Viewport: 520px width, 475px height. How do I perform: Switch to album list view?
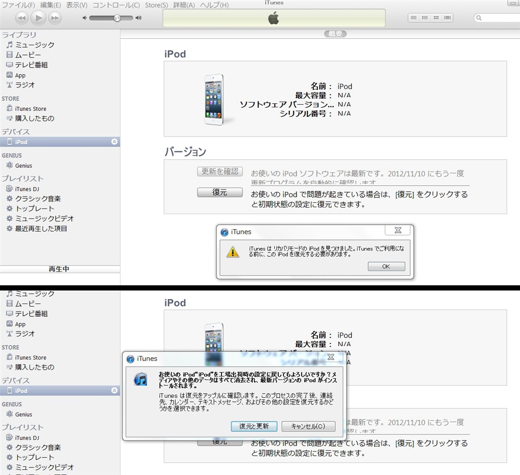coord(425,18)
